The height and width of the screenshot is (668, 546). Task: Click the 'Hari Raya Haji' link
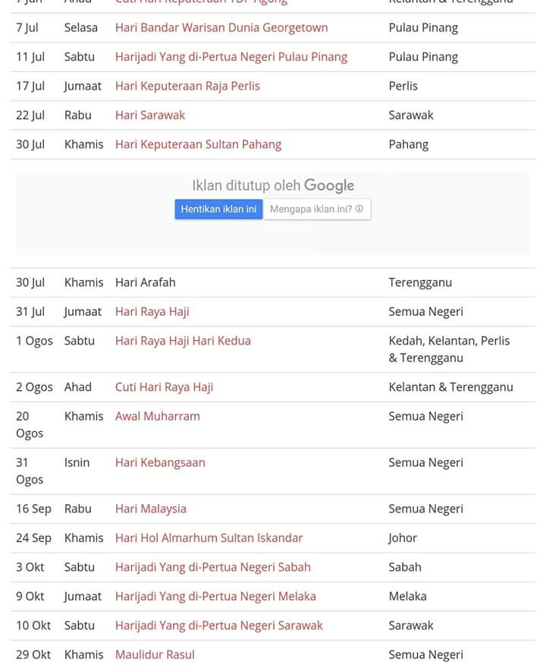[x=152, y=312]
